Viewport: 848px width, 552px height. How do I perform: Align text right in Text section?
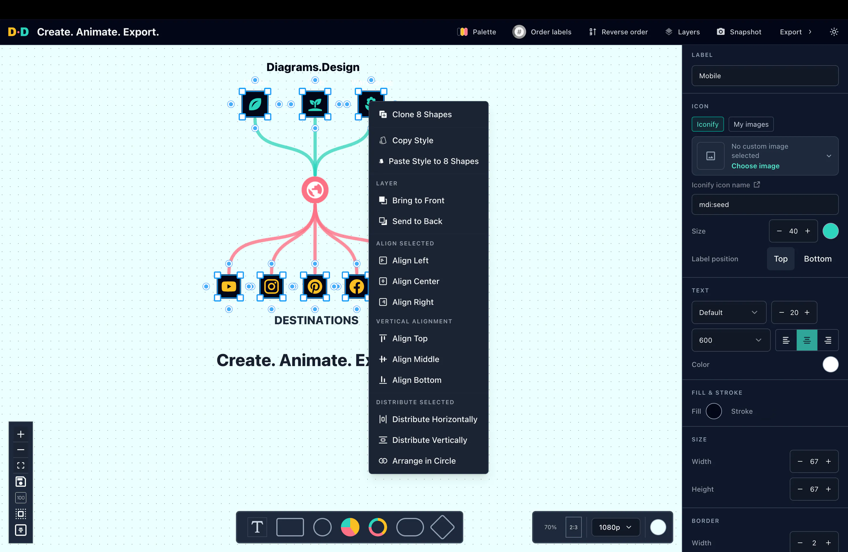(828, 340)
